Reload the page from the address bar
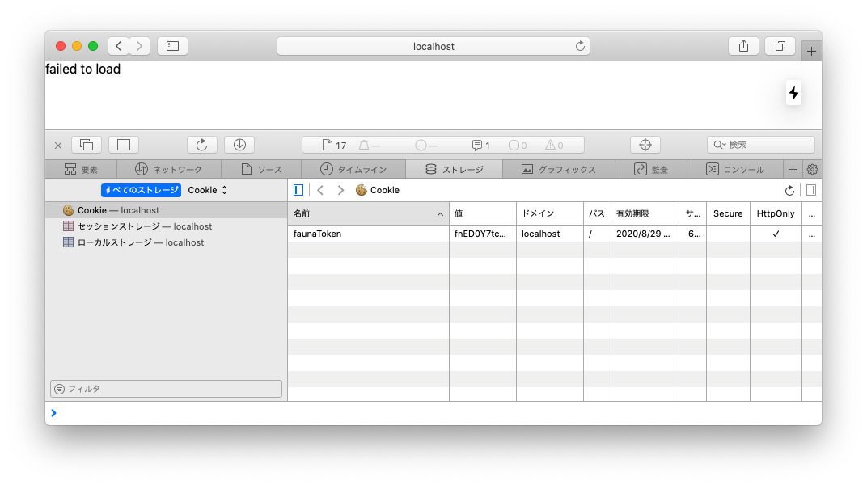Image resolution: width=867 pixels, height=485 pixels. 579,46
